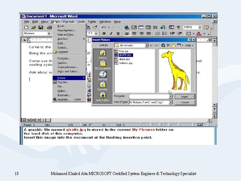Viewport: 241px width, 181px height.
Task: Open the zoom percentage dropdown
Action: 199,27
